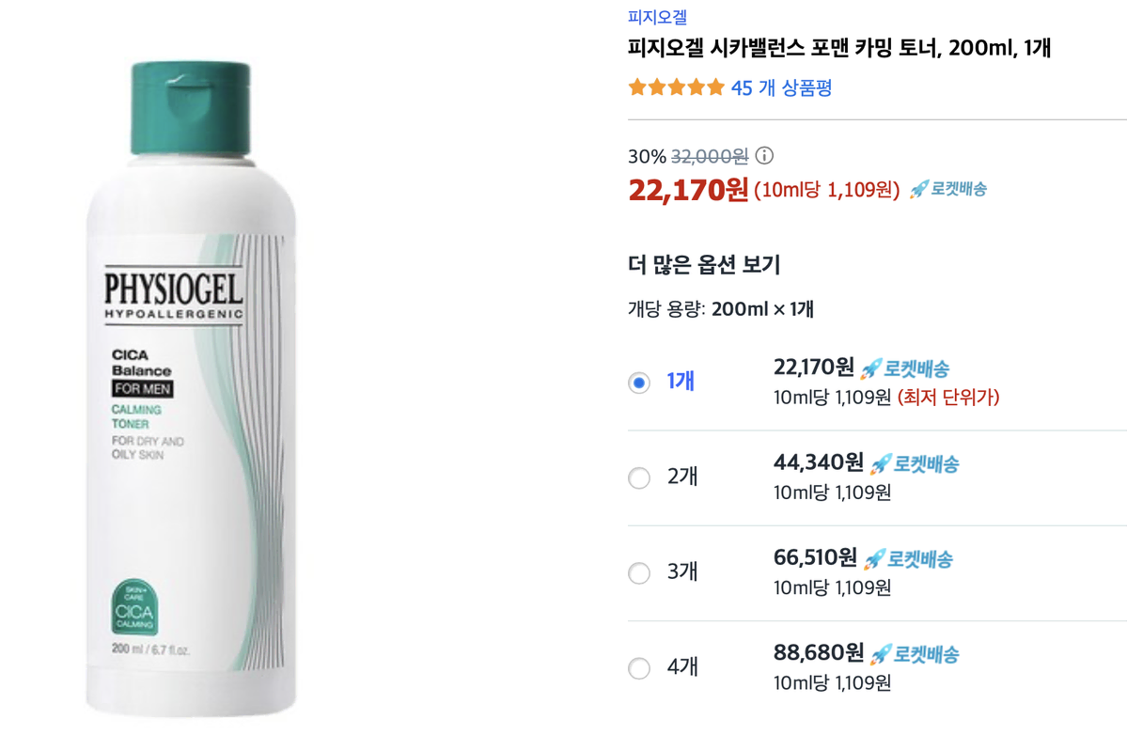Click the info icon beside 32,000원
Image resolution: width=1127 pixels, height=735 pixels.
(763, 155)
